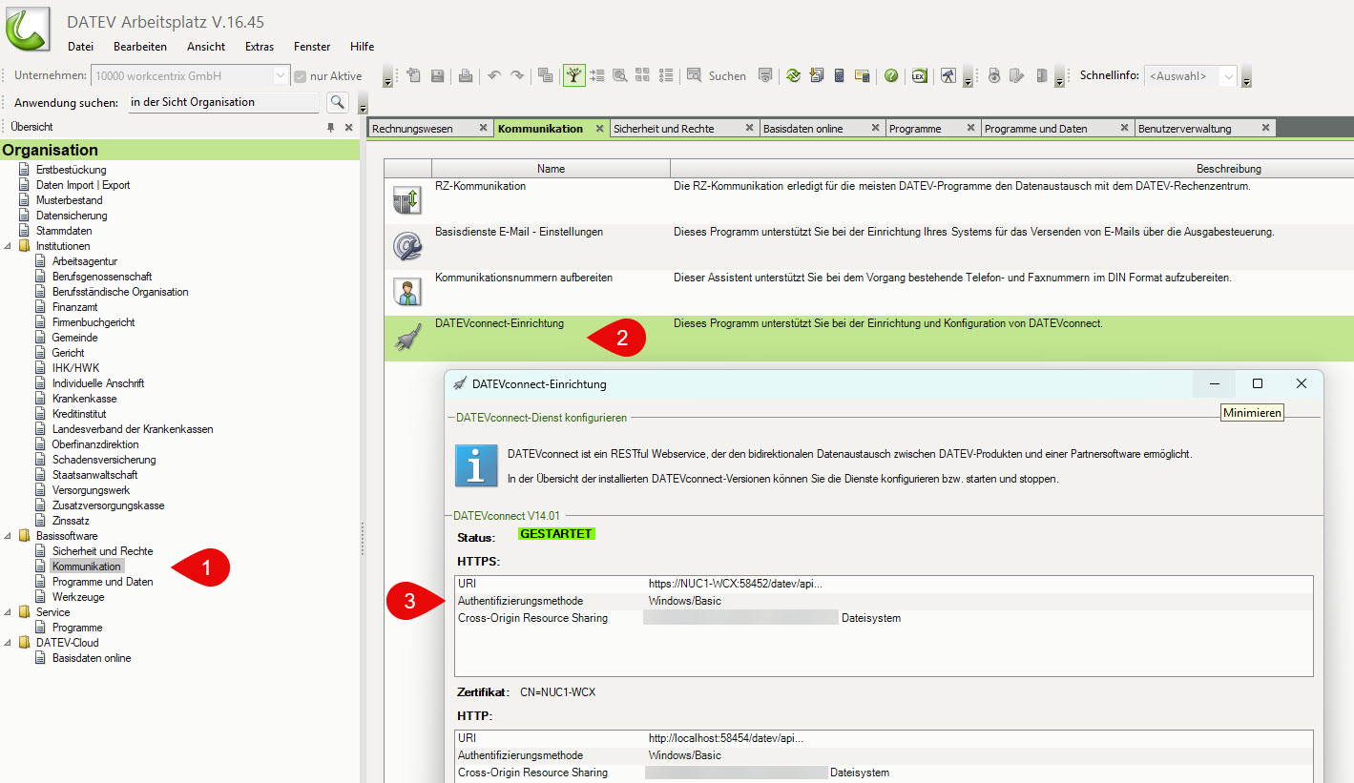Screen dimensions: 1354x783
Task: Click the Anwendung suchen input field
Action: [224, 102]
